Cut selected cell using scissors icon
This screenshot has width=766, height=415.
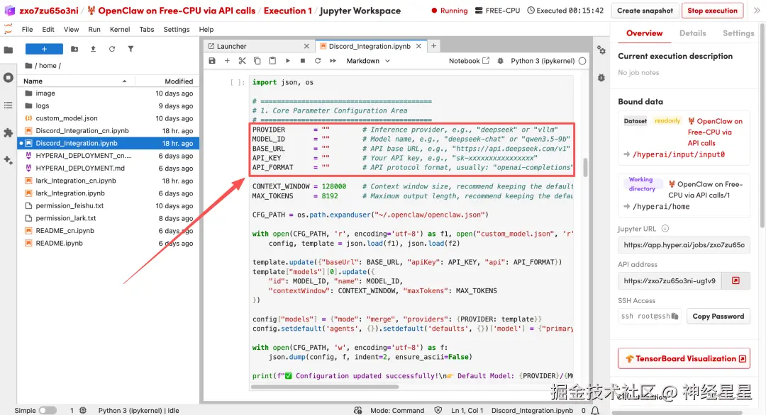[x=242, y=61]
